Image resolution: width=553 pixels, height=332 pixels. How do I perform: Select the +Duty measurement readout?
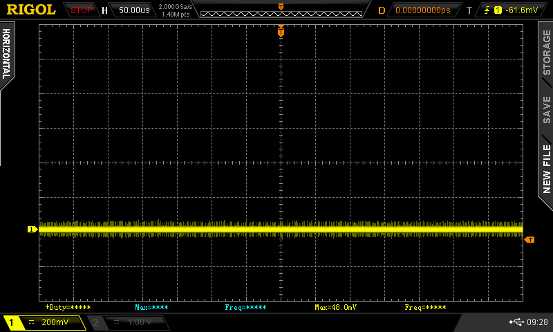pos(68,307)
